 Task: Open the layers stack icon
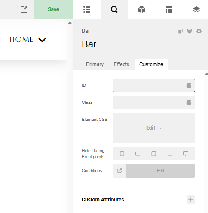click(196, 9)
